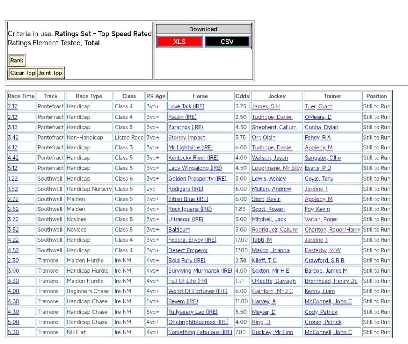This screenshot has height=344, width=408.
Task: Open horse Something Fabulous (IRE)
Action: 200,332
